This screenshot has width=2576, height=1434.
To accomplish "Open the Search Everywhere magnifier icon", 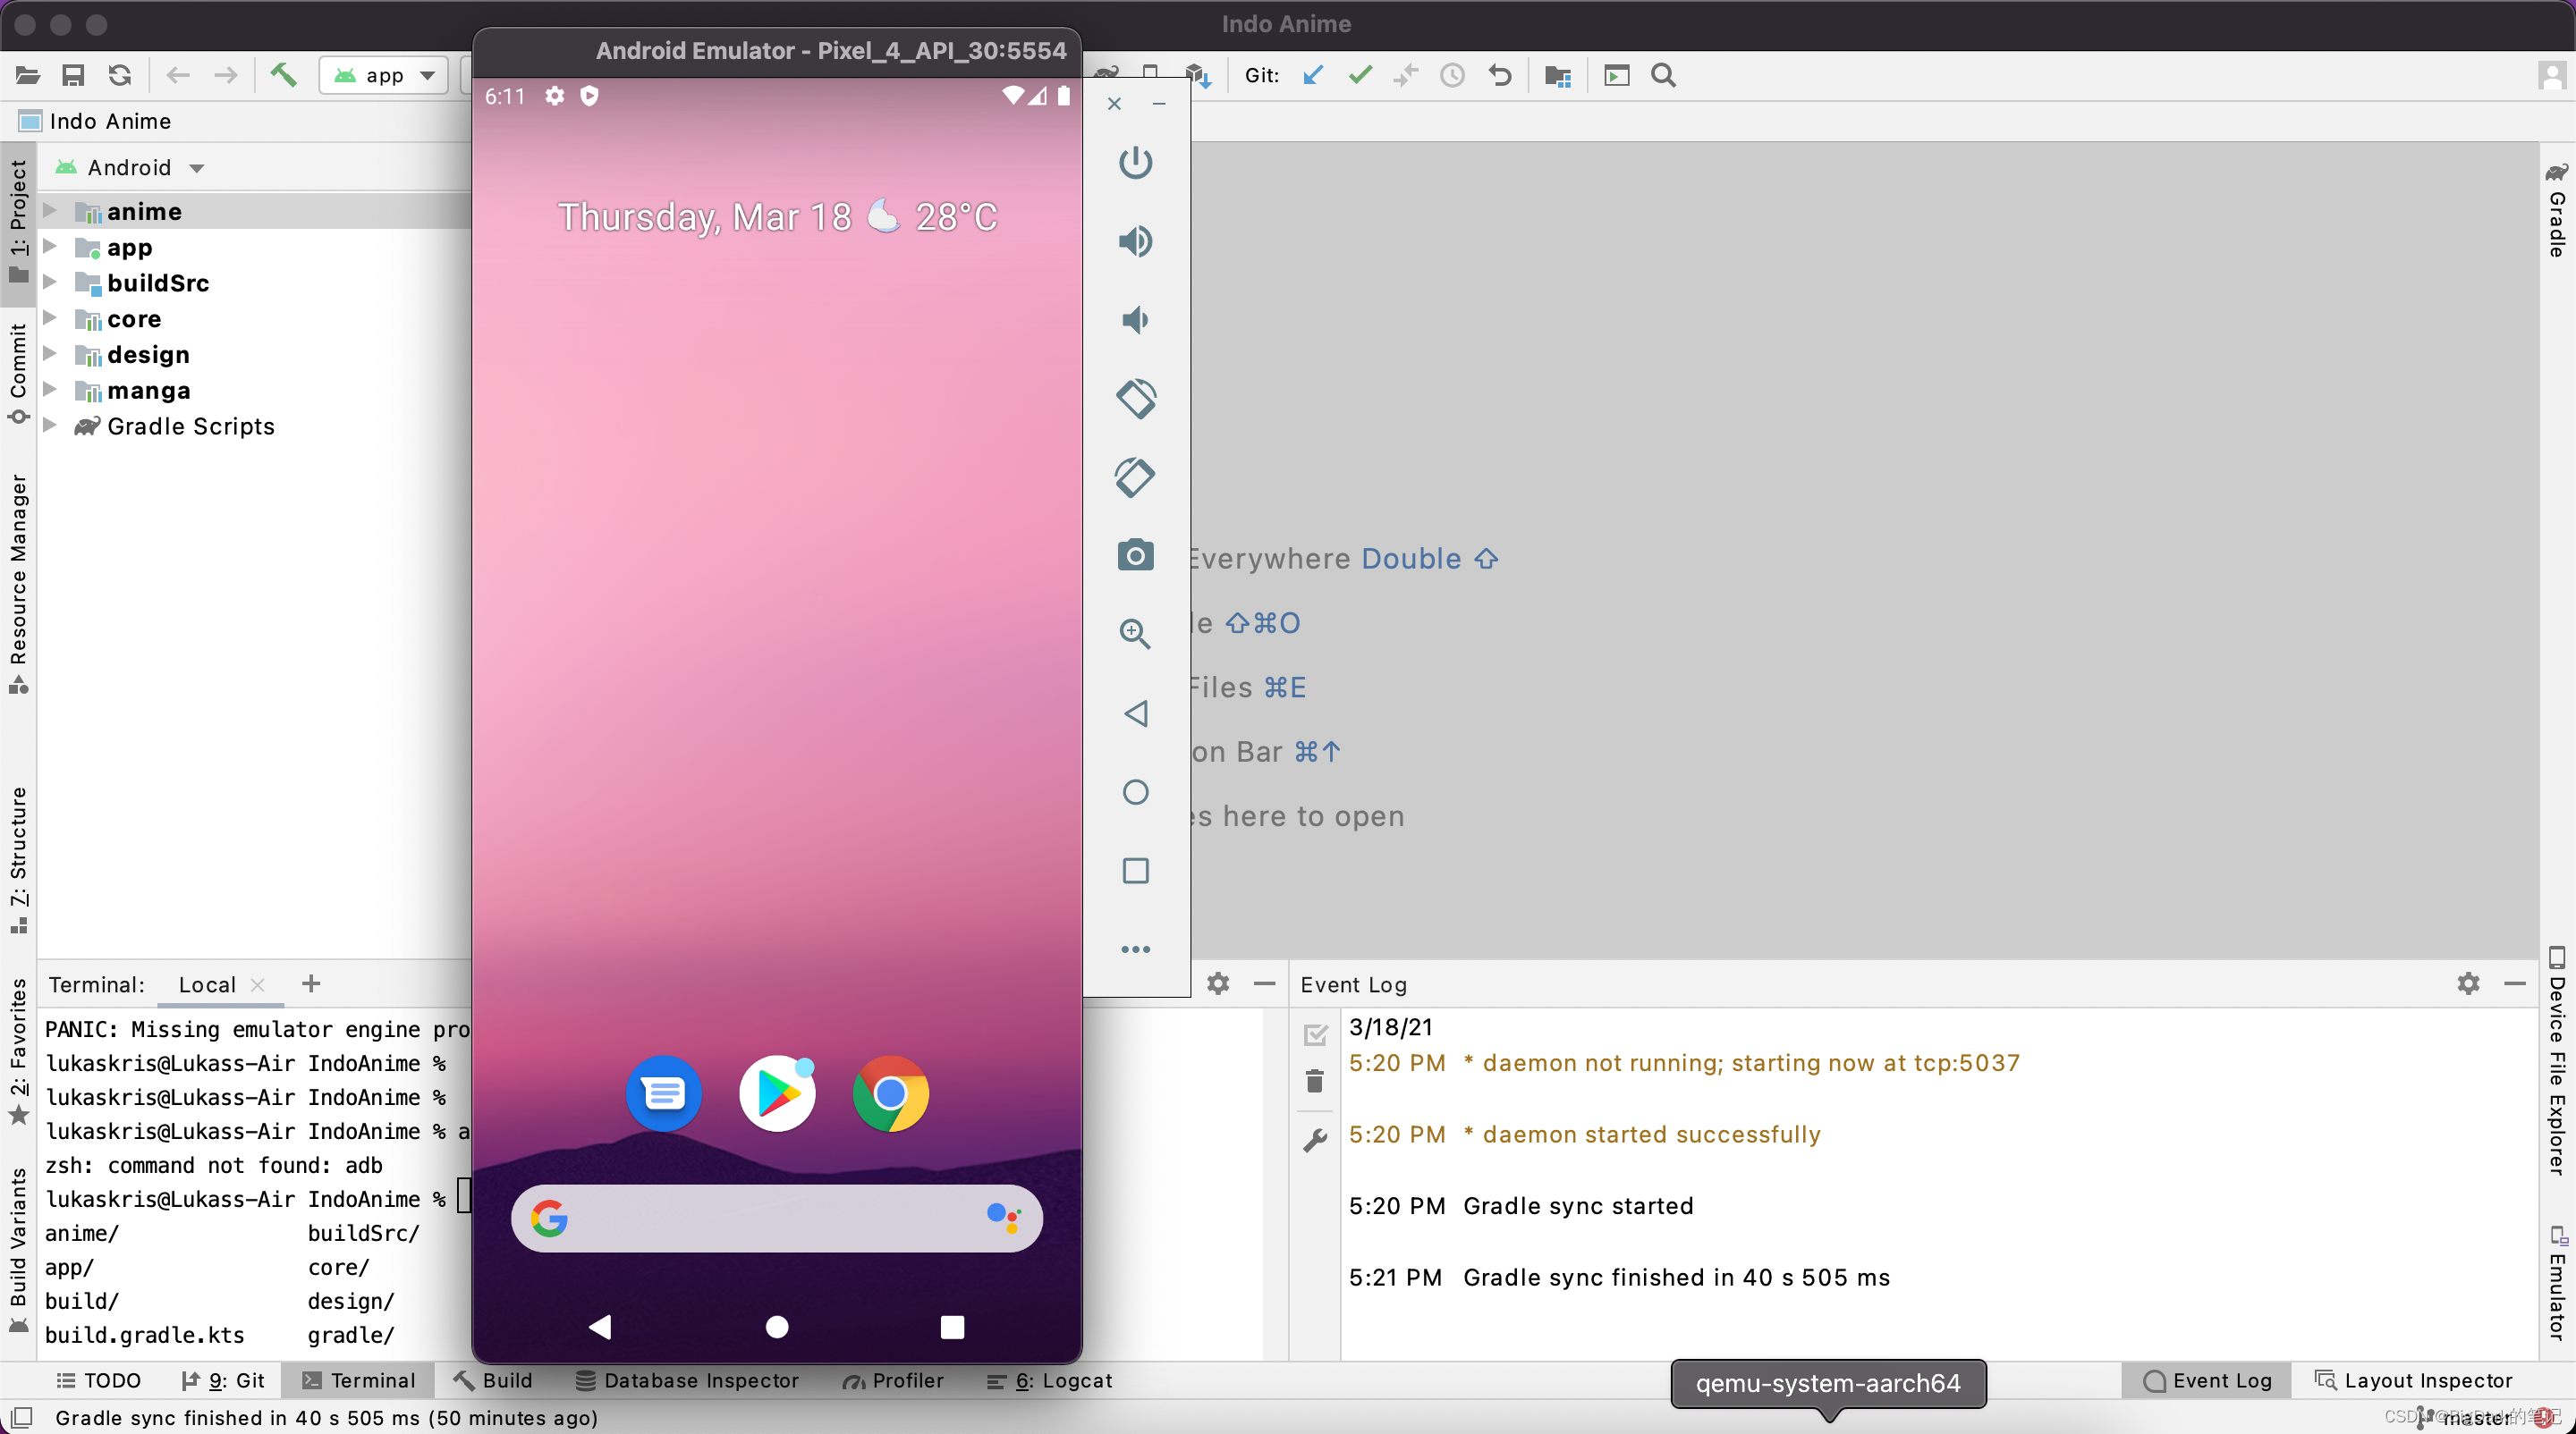I will pyautogui.click(x=1663, y=75).
